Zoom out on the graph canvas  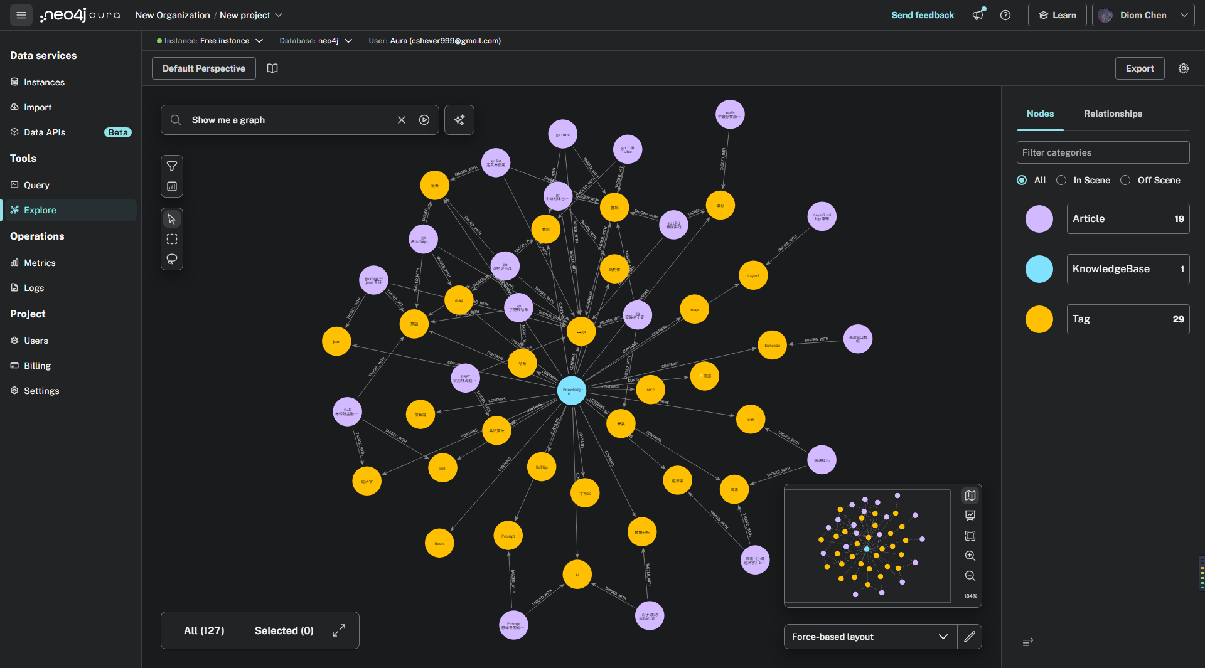pyautogui.click(x=970, y=576)
